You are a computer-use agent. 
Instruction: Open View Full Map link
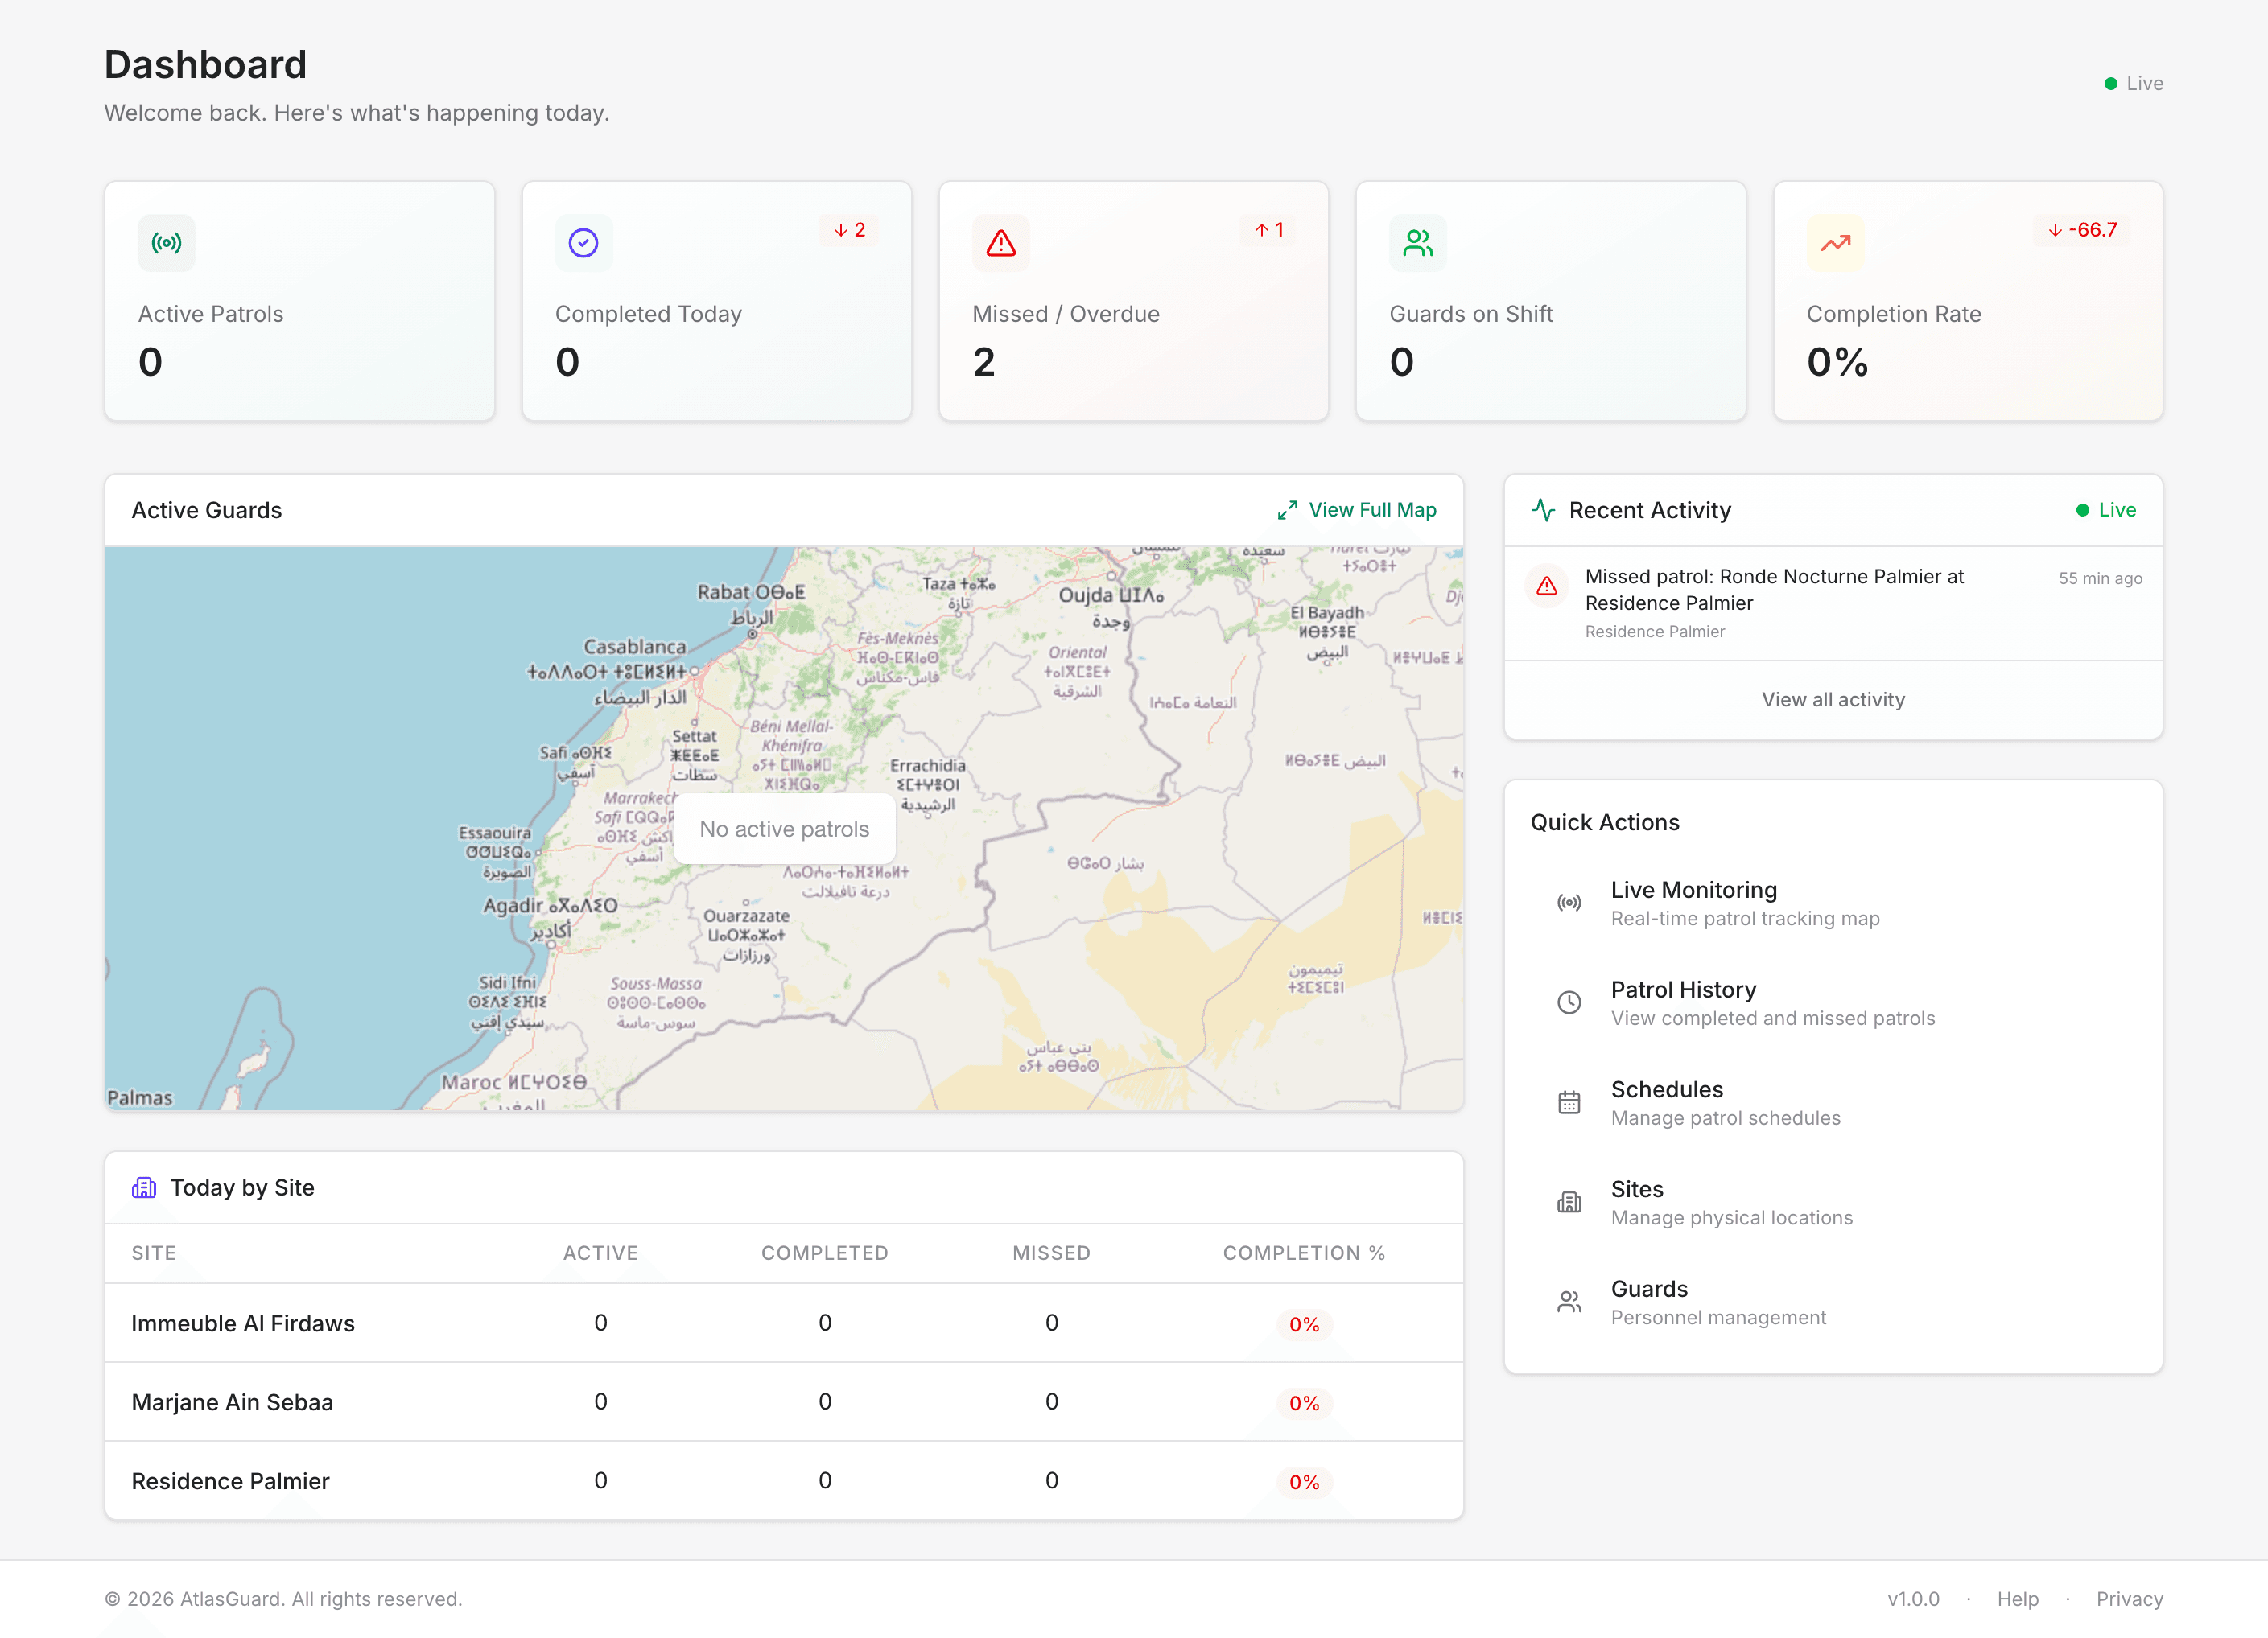1371,510
